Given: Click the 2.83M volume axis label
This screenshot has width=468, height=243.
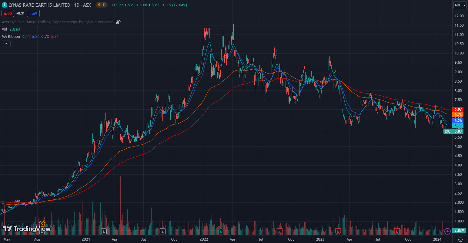Looking at the screenshot, I should [459, 231].
